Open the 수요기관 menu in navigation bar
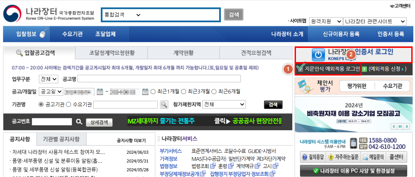The image size is (415, 177). click(x=72, y=34)
